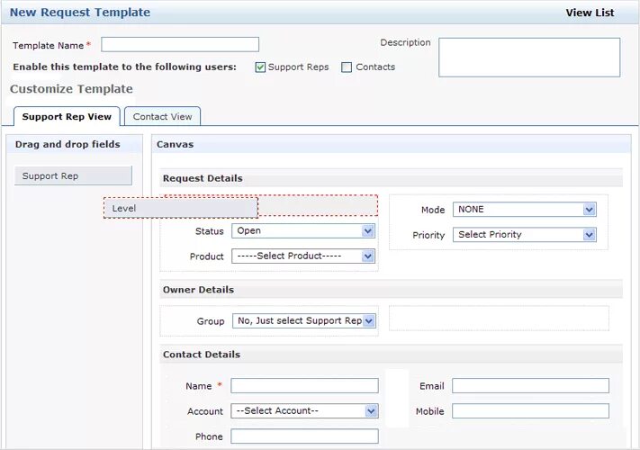Viewport: 640px width, 450px height.
Task: Open the Group dropdown list
Action: click(x=304, y=321)
